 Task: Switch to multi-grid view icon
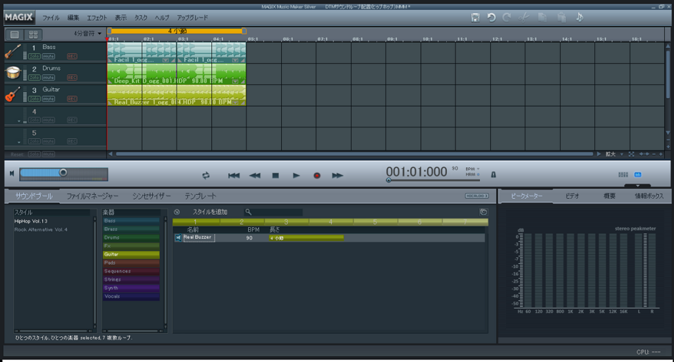[33, 34]
